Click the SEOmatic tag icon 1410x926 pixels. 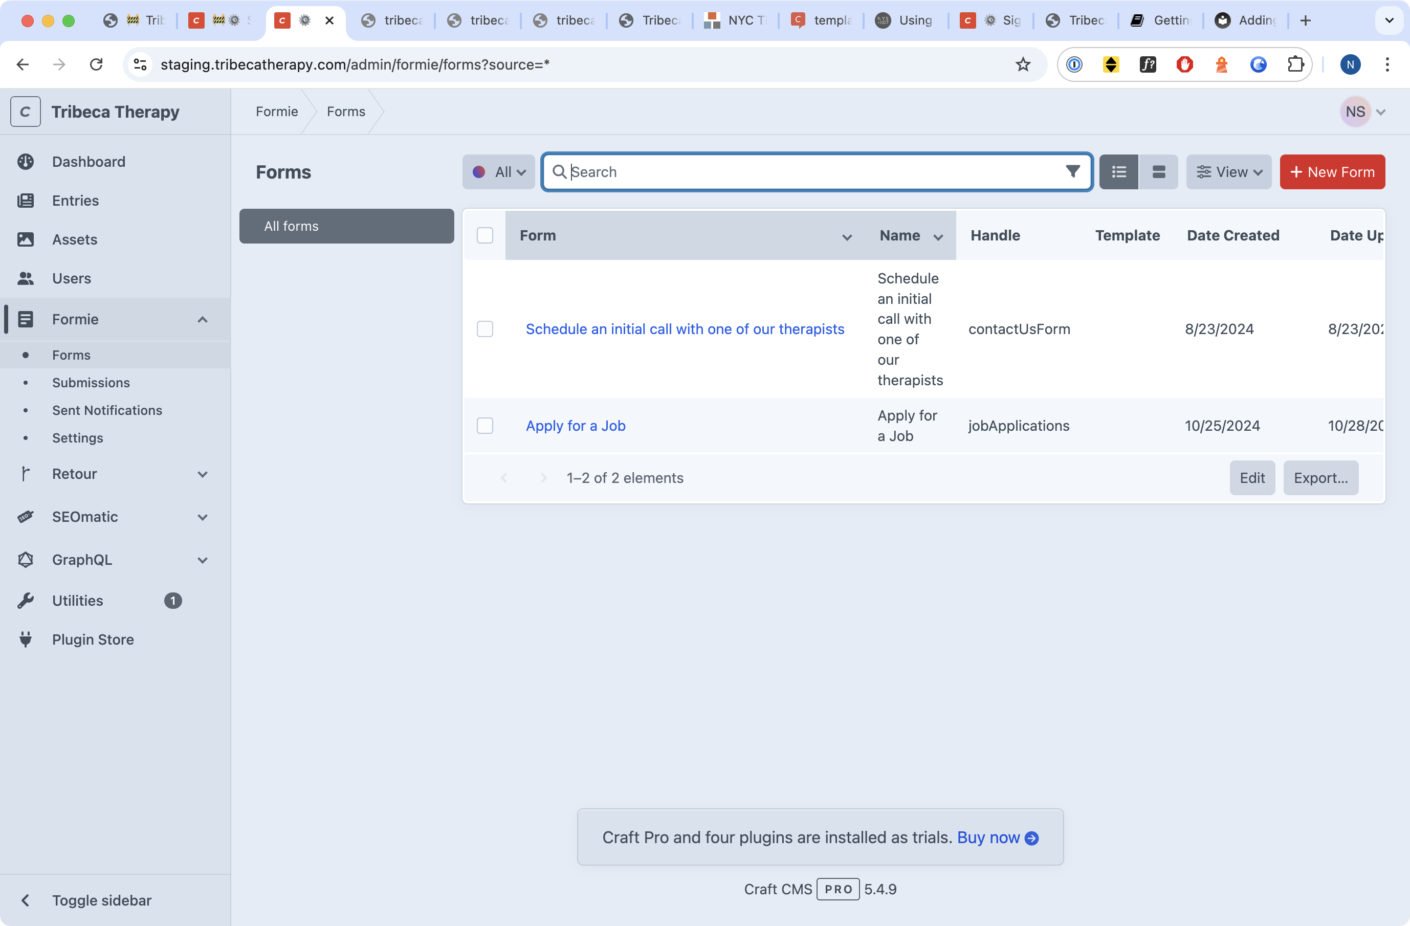tap(26, 517)
